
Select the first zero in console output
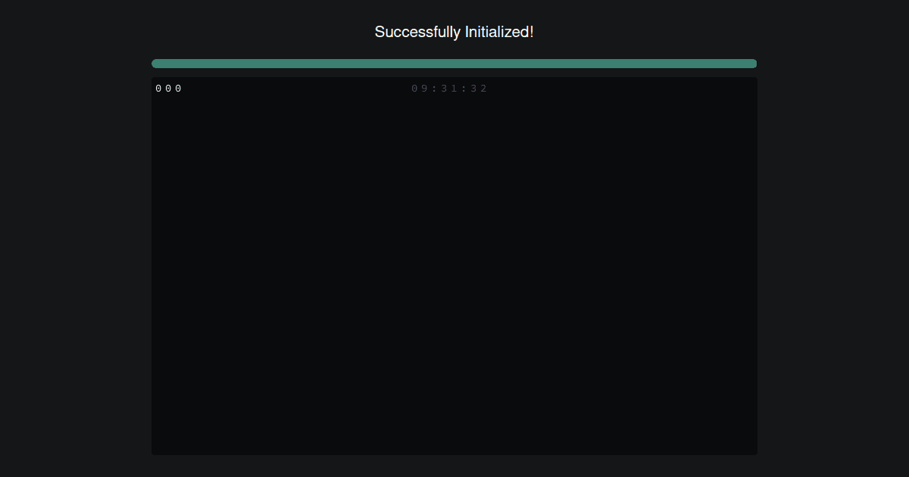158,89
